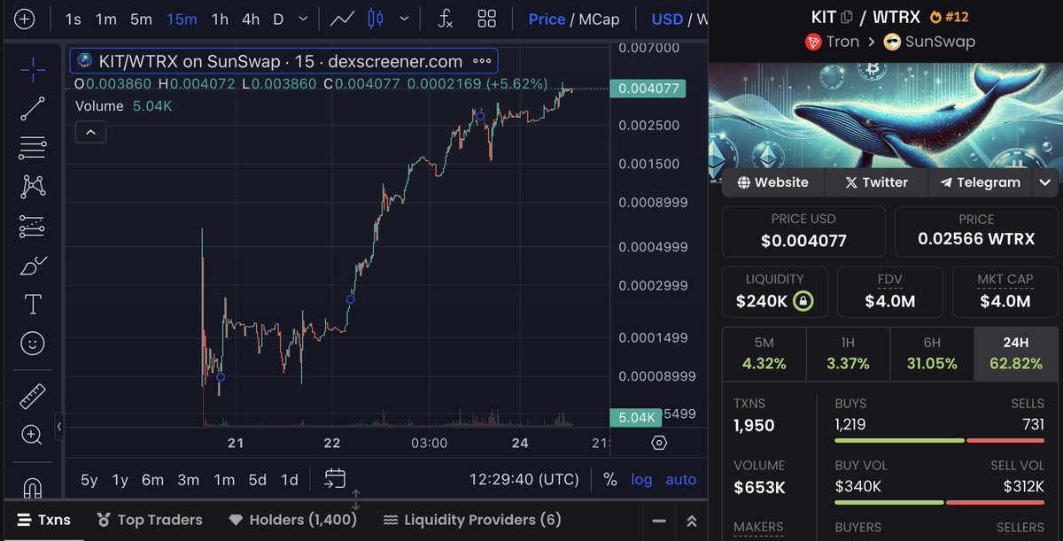Set chart range to 5d

point(257,479)
